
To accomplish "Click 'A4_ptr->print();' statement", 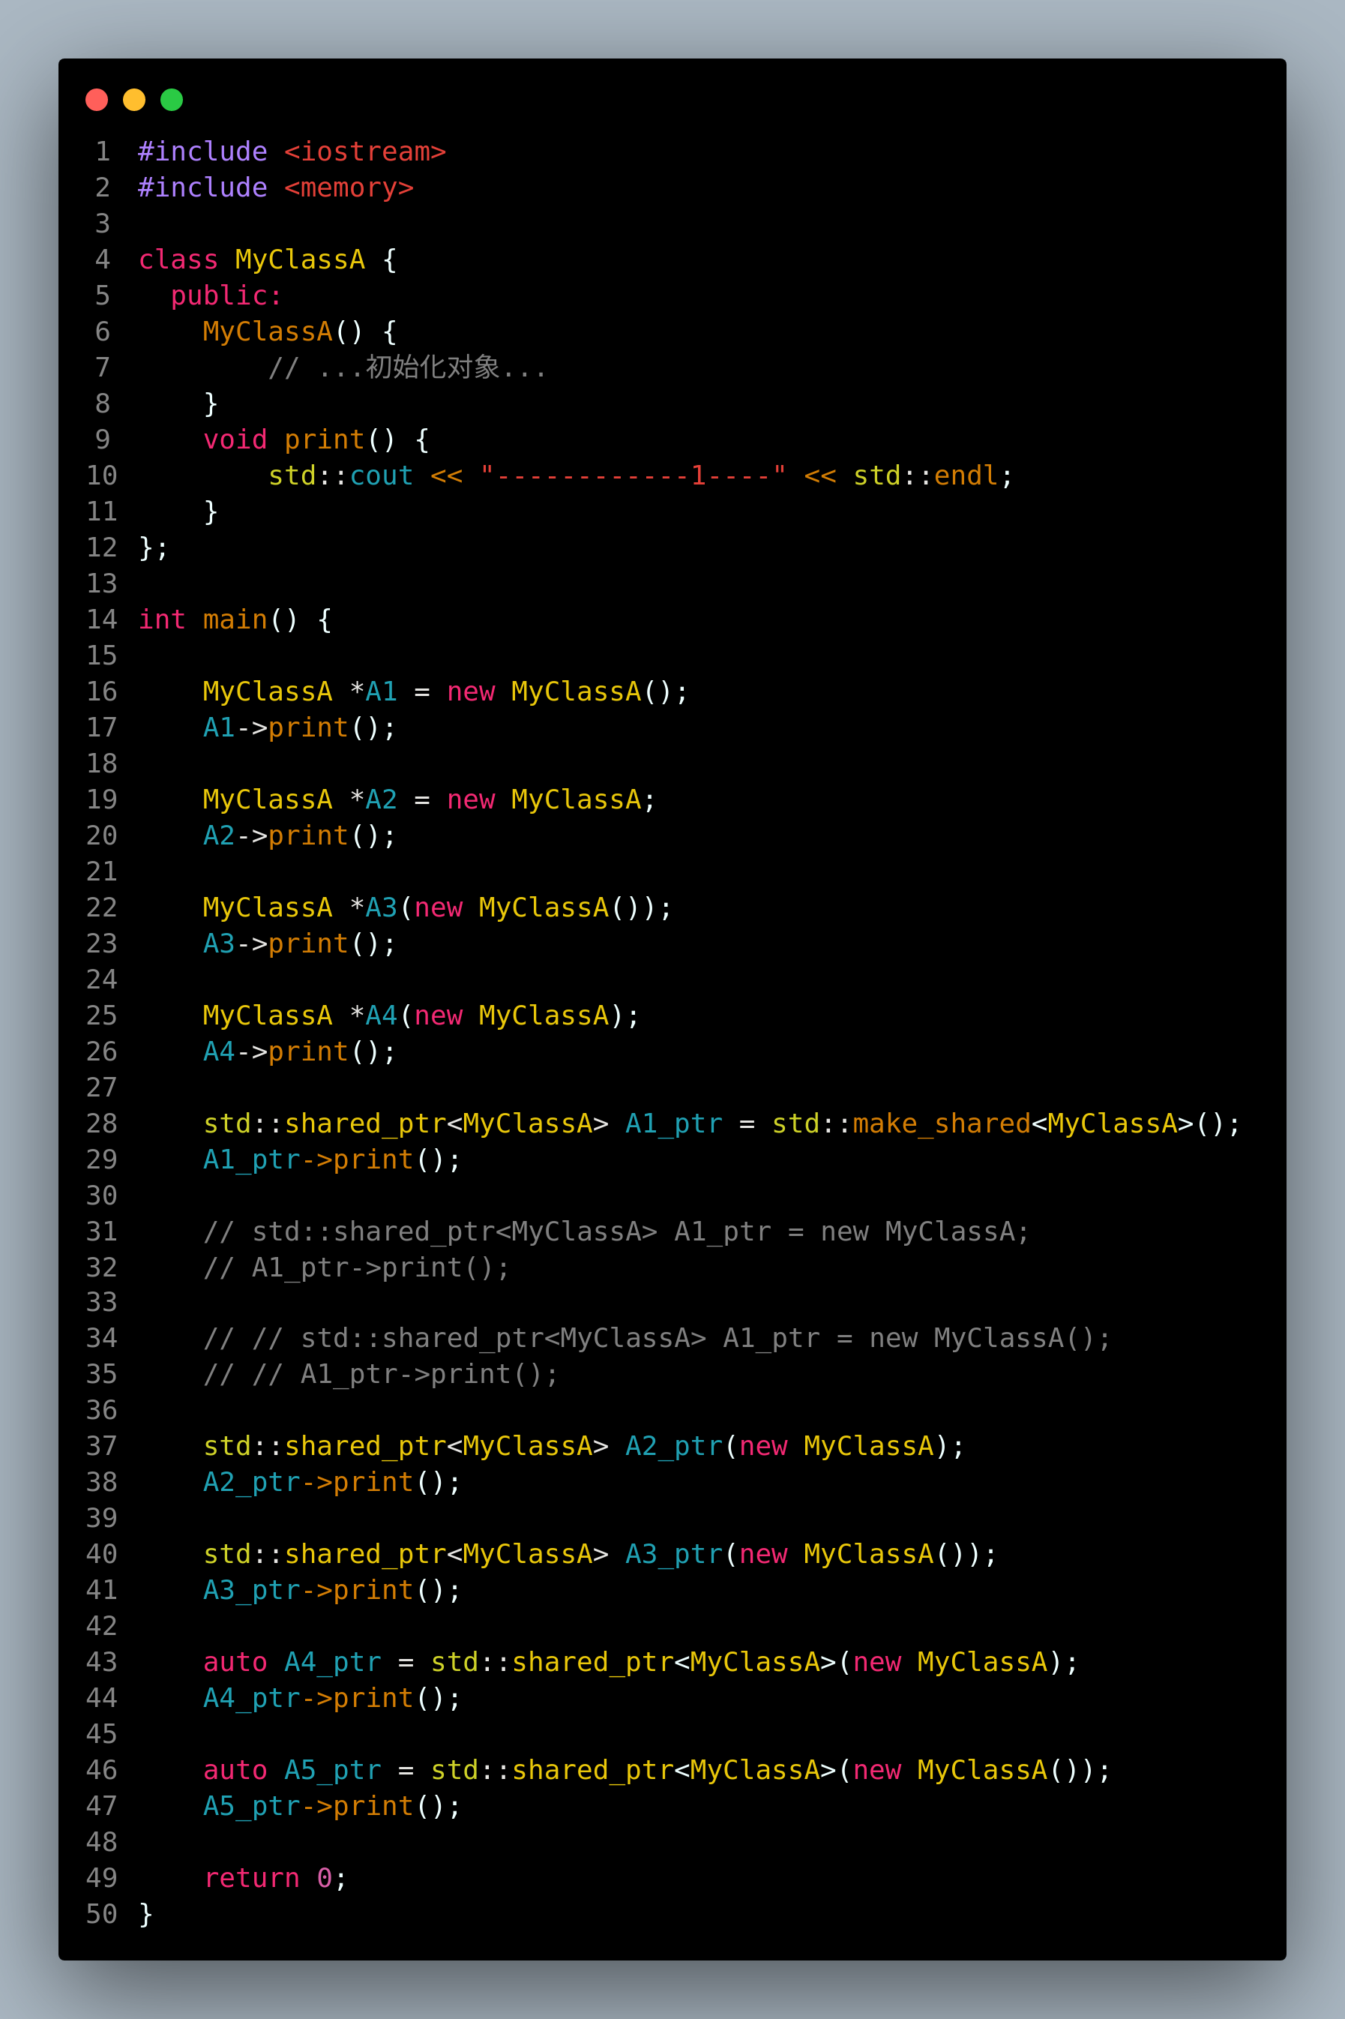I will [333, 1699].
